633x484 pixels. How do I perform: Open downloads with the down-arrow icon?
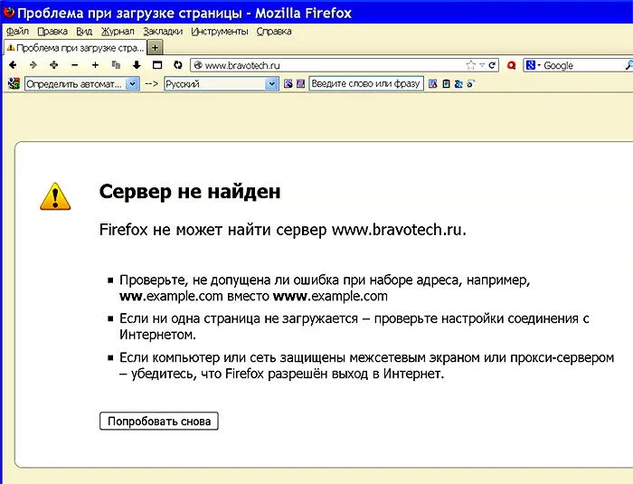click(137, 64)
